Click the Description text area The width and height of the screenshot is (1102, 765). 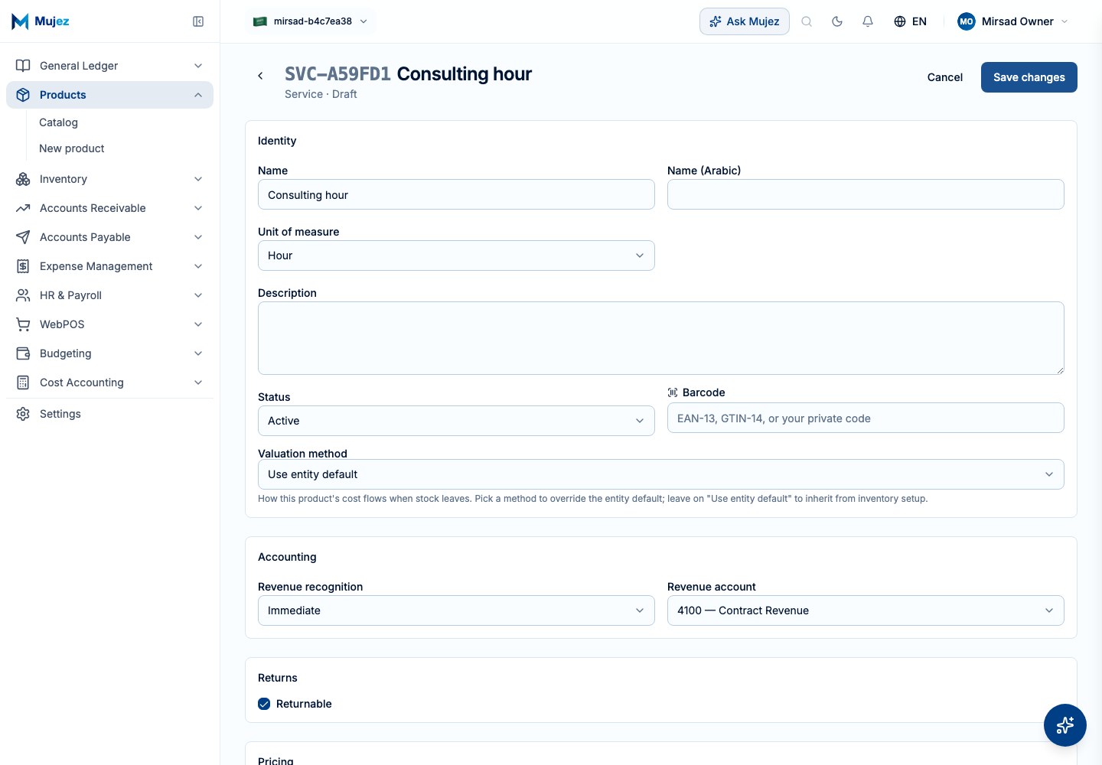(x=661, y=338)
